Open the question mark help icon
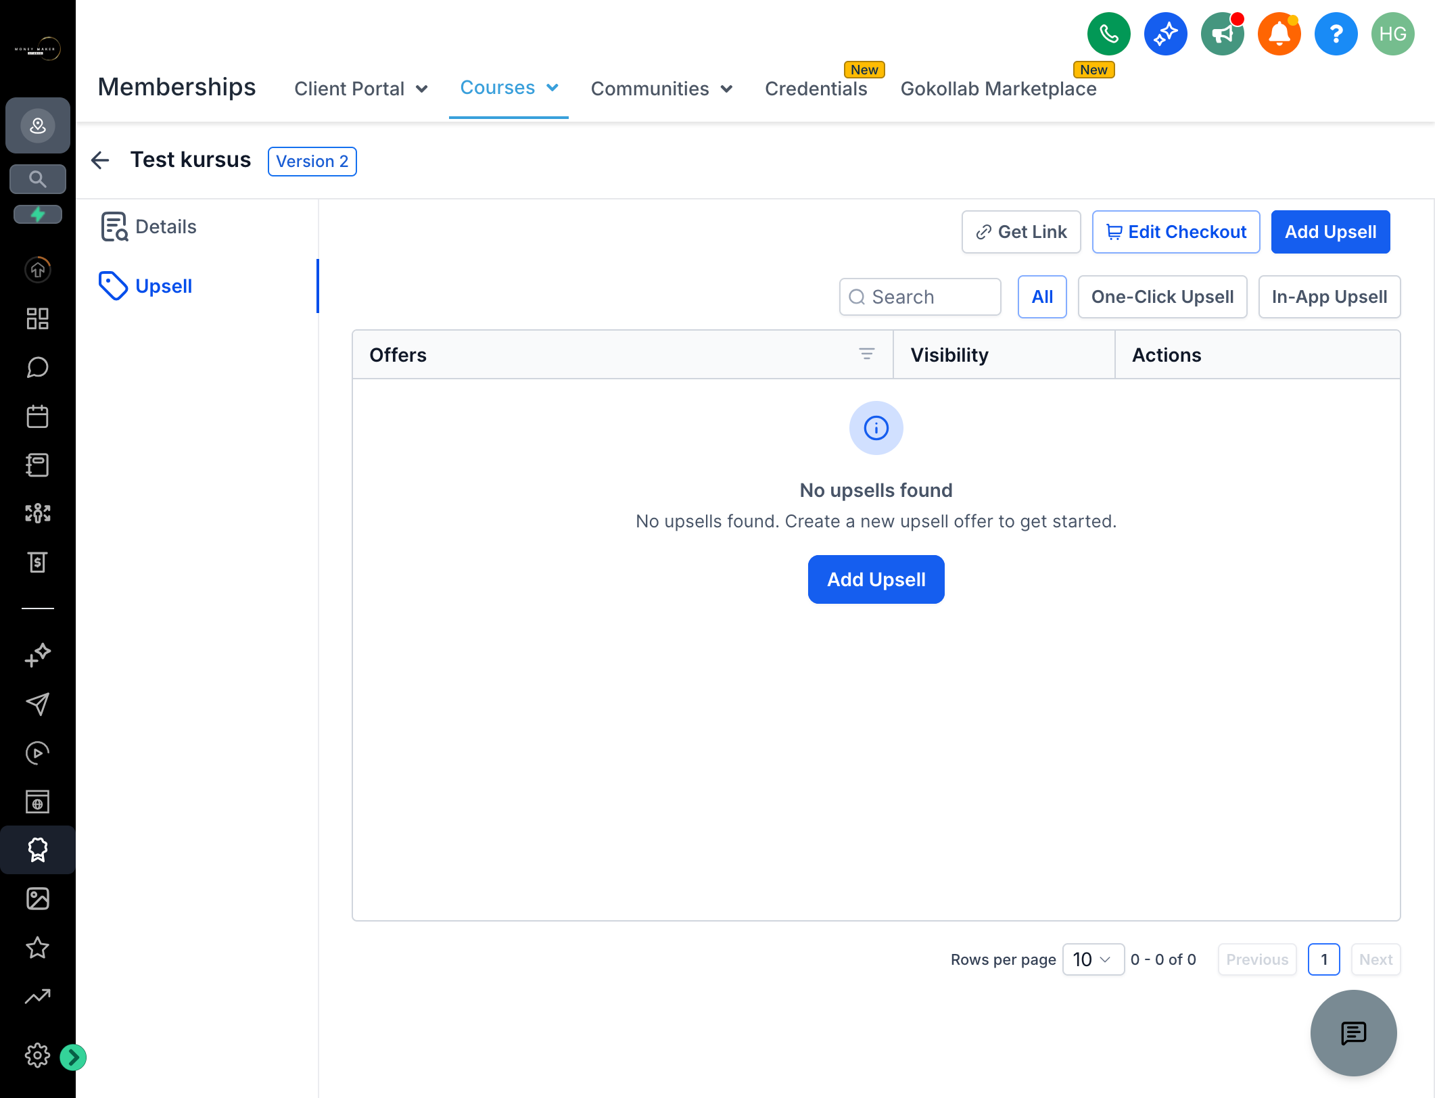This screenshot has width=1435, height=1098. (x=1336, y=34)
